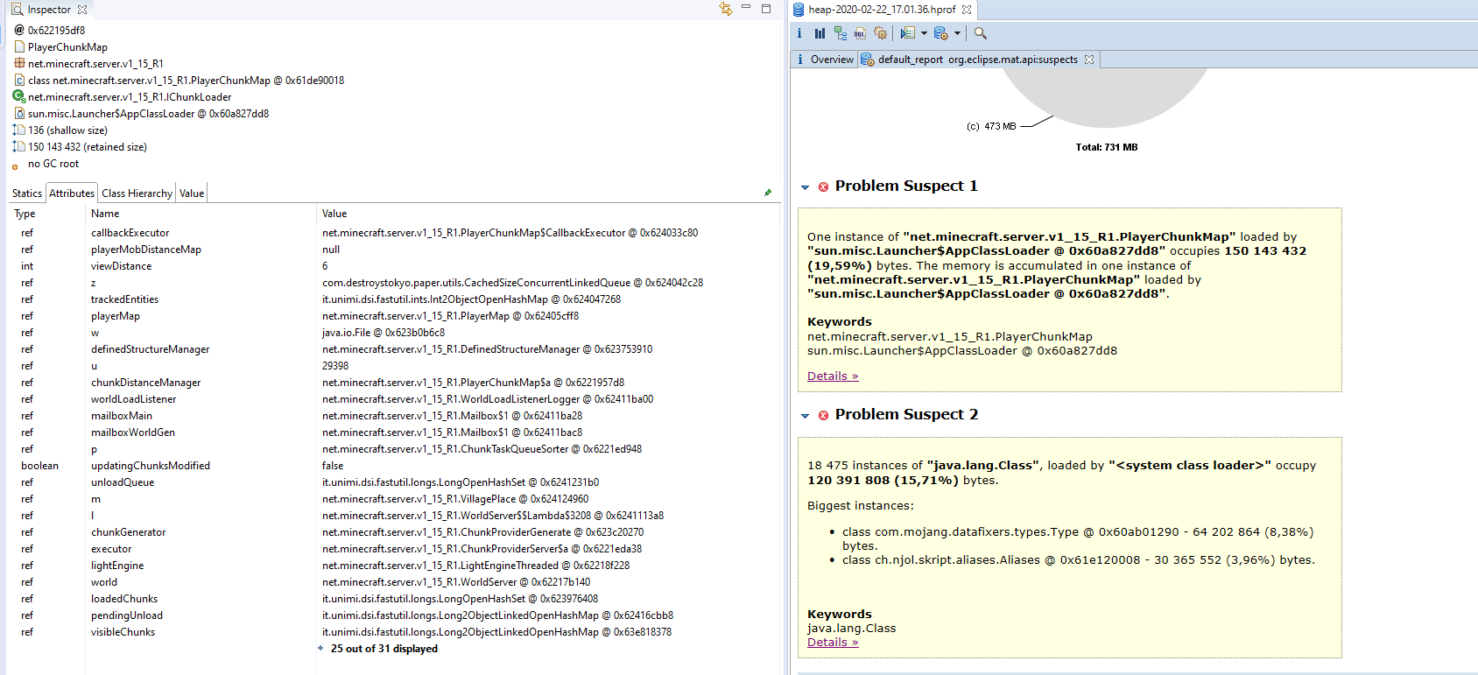Viewport: 1478px width, 675px height.
Task: Open Details link under Problem Suspect 2
Action: 832,643
